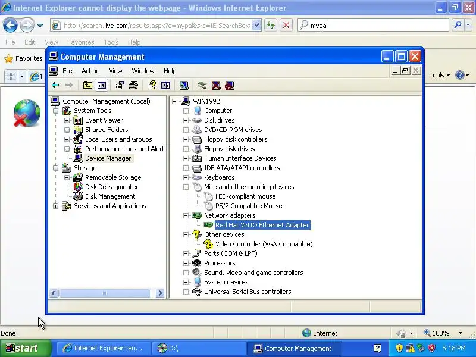Open the zoom level dropdown arrow
Viewport: 476px width, 357px height.
point(460,333)
